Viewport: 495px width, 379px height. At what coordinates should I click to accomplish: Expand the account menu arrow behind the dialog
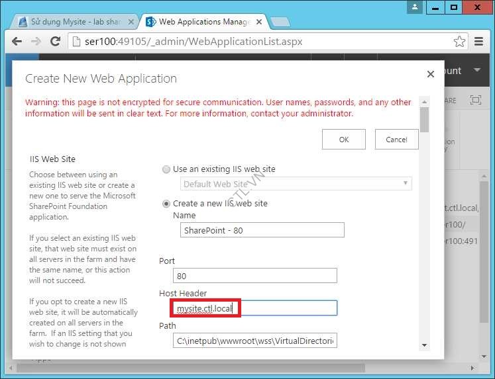click(x=477, y=69)
